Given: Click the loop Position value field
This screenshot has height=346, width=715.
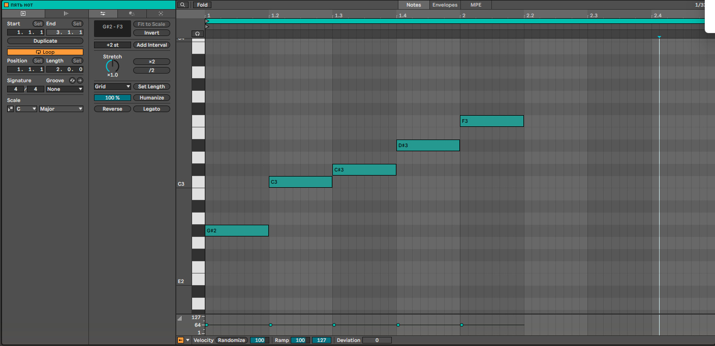Looking at the screenshot, I should click(25, 70).
